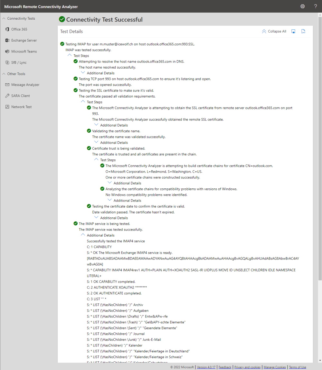322x370 pixels.
Task: Click green check beside Attempting to resolve host name
Action: point(75,62)
